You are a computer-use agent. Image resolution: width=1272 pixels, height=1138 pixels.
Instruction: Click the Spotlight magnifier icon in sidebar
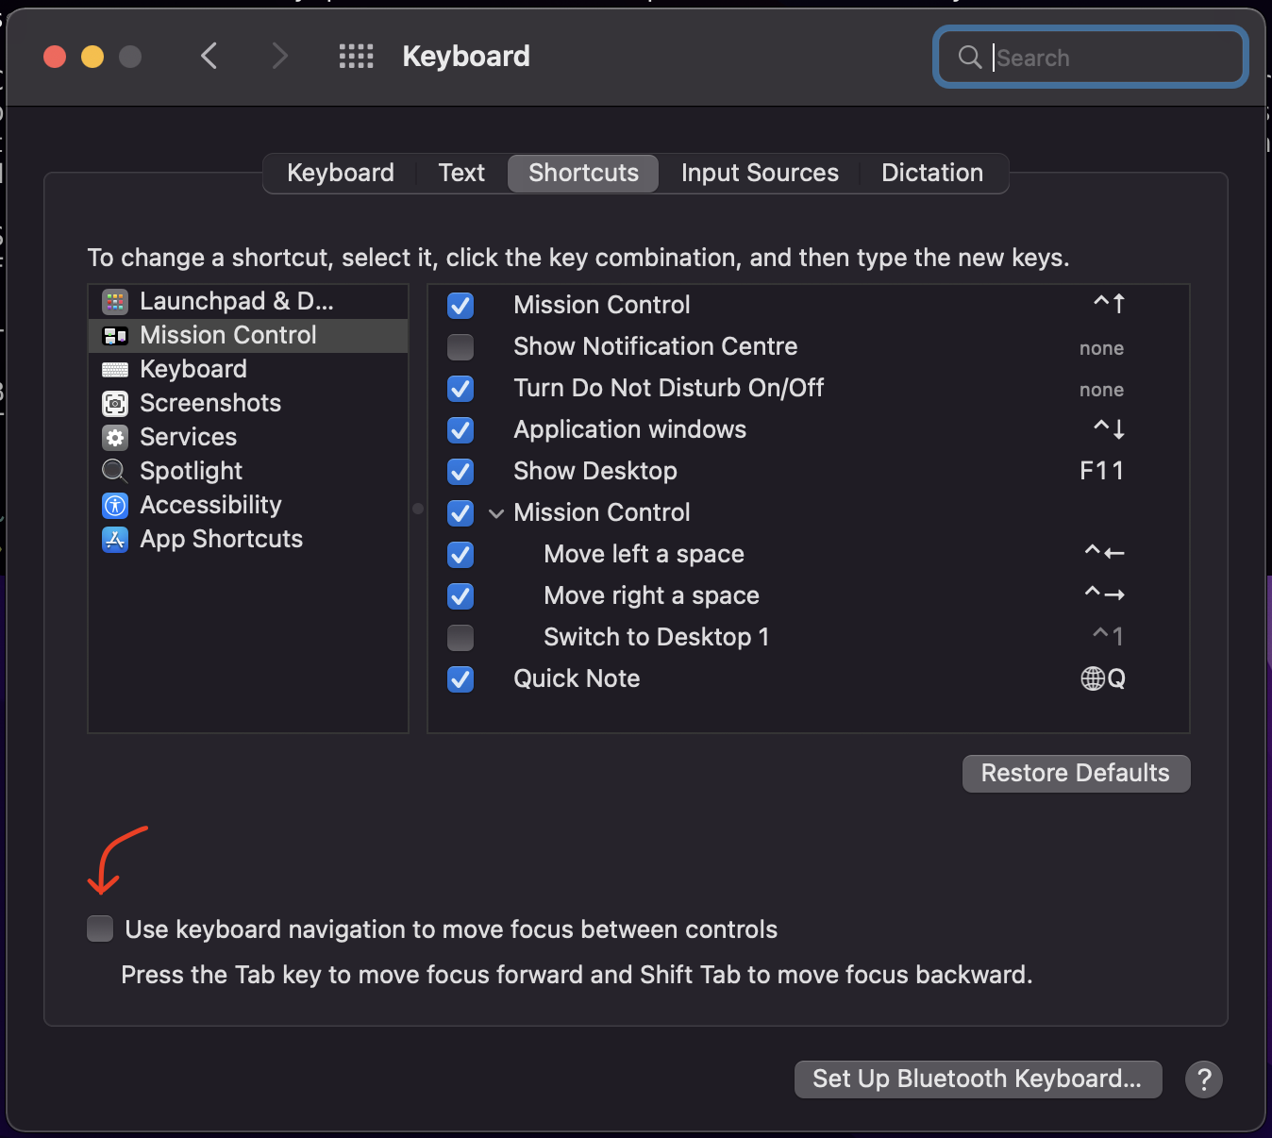pos(115,471)
